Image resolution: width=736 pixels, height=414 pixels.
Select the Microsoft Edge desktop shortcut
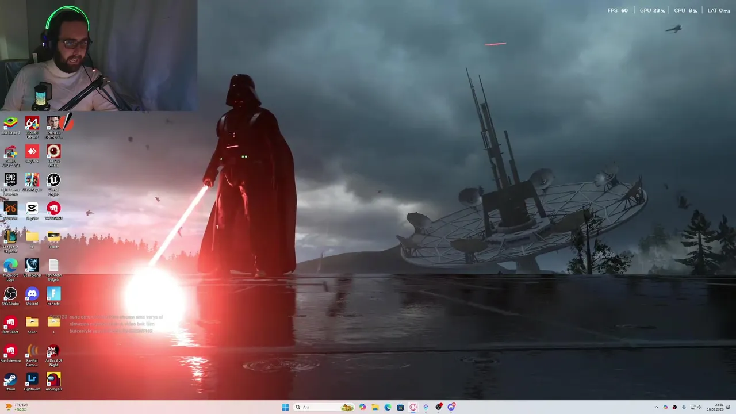point(10,269)
